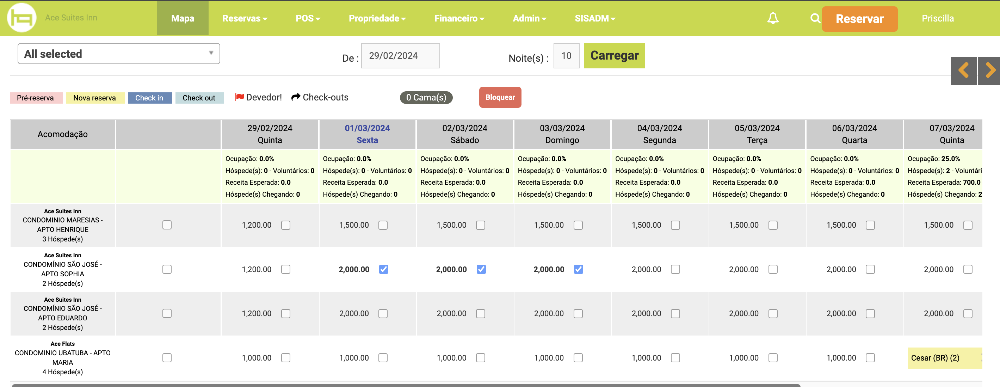
Task: Click the 04/03/2024 Segunda column header
Action: [x=660, y=134]
